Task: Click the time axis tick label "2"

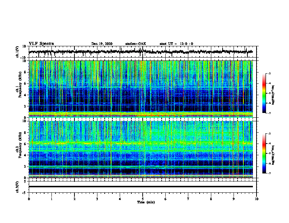Action: tap(74, 199)
